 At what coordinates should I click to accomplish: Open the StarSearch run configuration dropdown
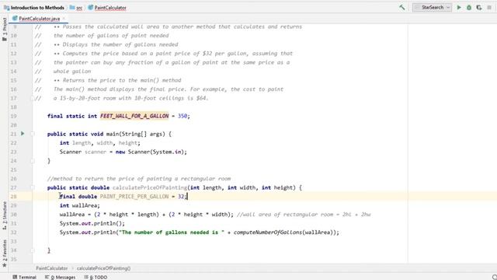pos(432,7)
